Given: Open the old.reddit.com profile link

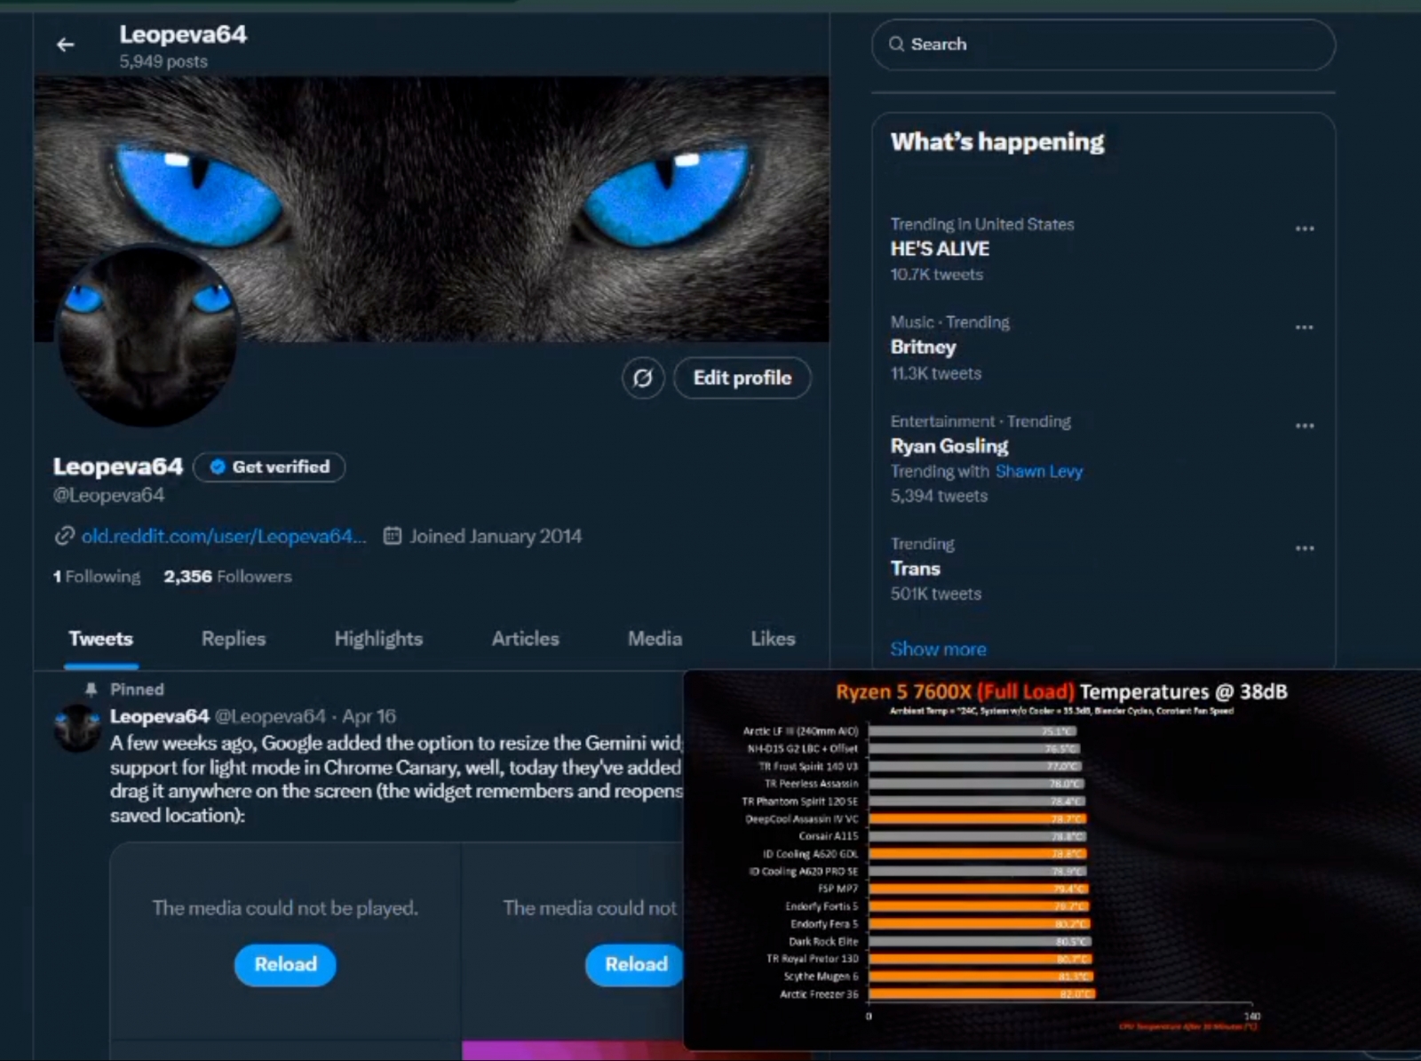Looking at the screenshot, I should [223, 536].
